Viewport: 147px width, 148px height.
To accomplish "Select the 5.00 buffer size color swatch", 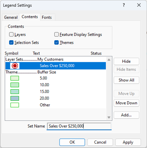I will [x=15, y=78].
